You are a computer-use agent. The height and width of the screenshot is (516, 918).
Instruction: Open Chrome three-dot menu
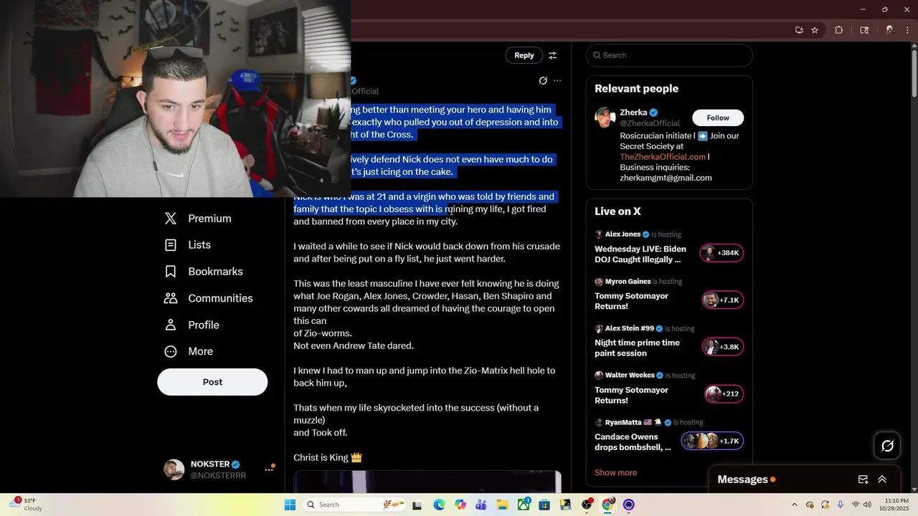tap(906, 30)
